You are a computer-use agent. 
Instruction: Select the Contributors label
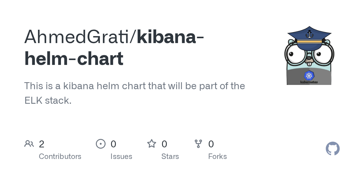(x=60, y=157)
